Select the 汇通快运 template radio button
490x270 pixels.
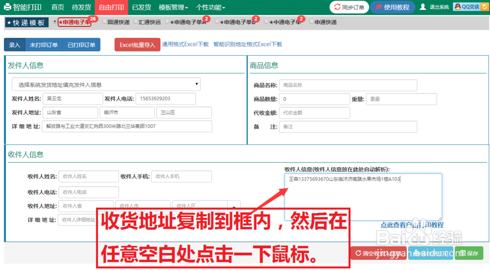click(136, 22)
